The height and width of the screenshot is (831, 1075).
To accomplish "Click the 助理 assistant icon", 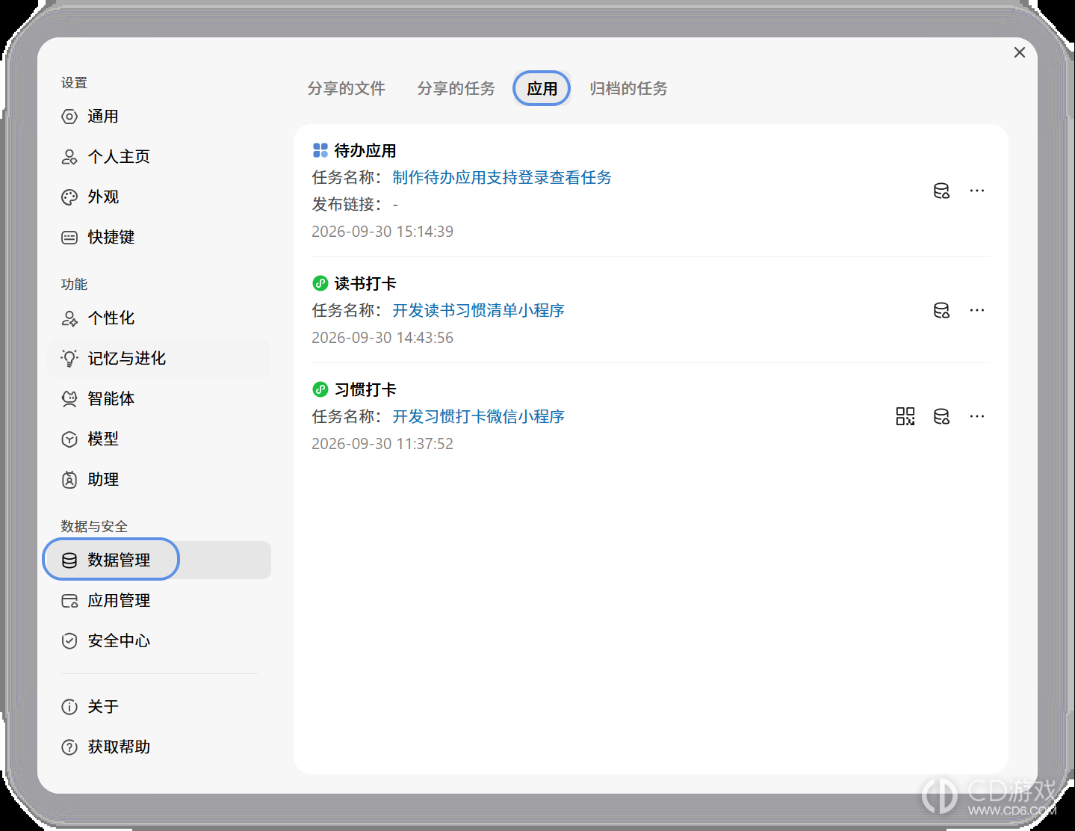I will coord(69,480).
